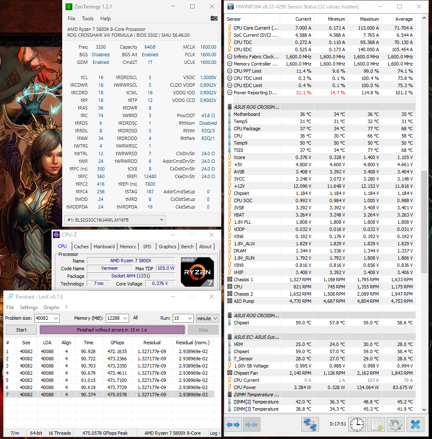This screenshot has height=439, width=432.
Task: Click CPU-Z Name field AMD Ryzen 7 5800X
Action: [131, 261]
